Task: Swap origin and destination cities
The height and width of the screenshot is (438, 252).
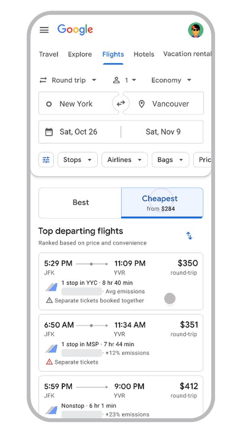Action: pos(121,104)
